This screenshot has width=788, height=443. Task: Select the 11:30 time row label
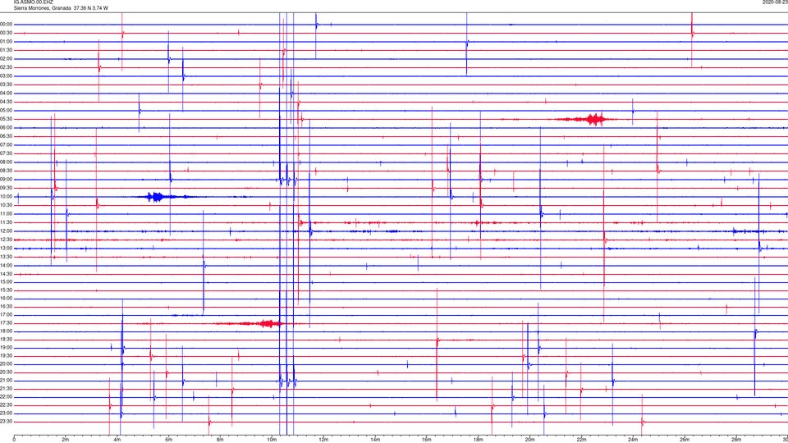point(7,222)
